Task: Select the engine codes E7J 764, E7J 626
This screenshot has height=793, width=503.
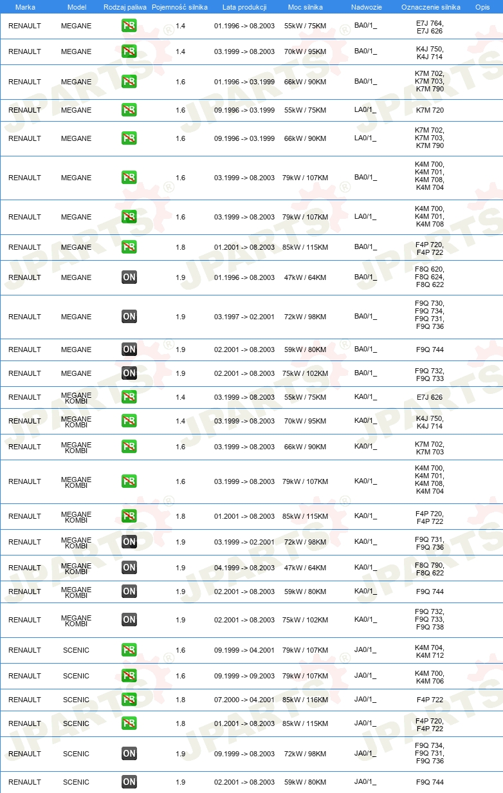Action: tap(430, 26)
